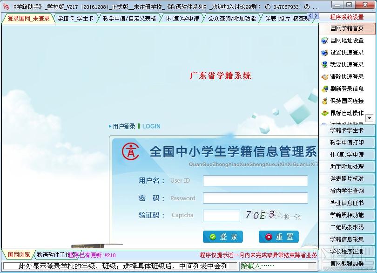Click 官网教程QQ群 sidebar button

[347, 263]
